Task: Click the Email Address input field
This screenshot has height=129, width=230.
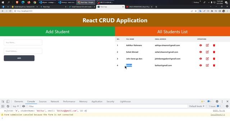Action: tap(23, 51)
